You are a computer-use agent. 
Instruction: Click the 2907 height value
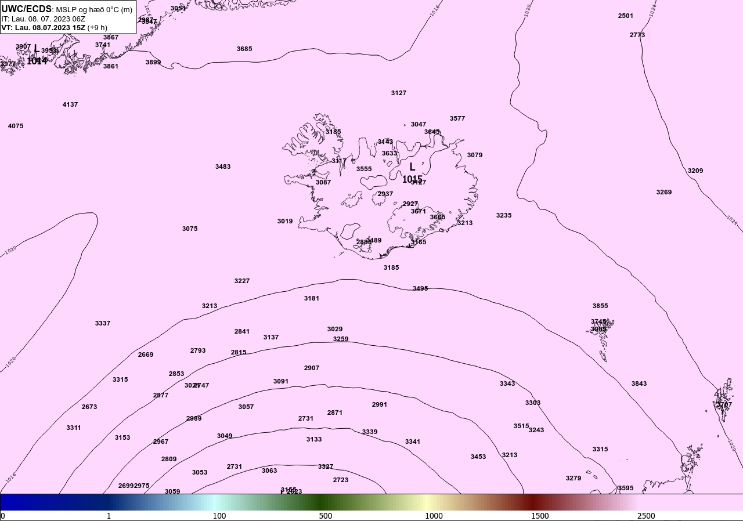(x=312, y=368)
